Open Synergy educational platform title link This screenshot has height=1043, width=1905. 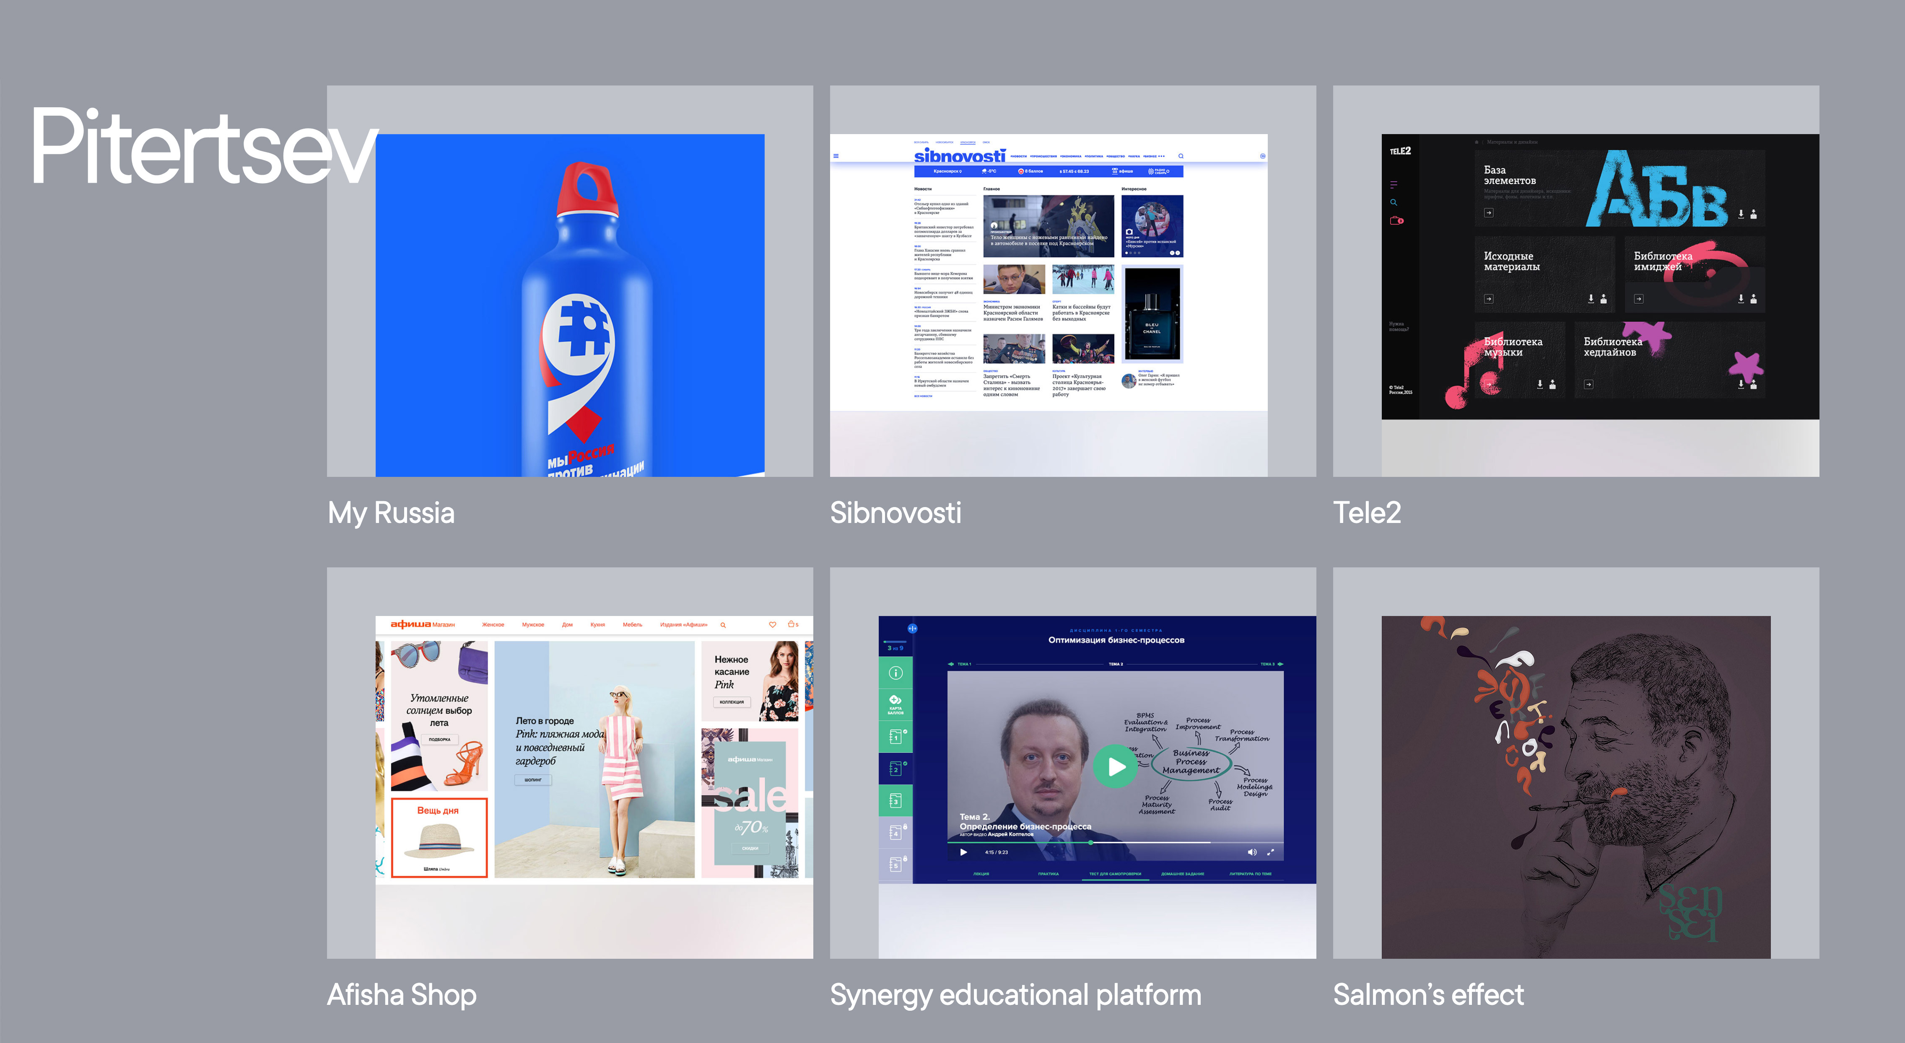(x=1015, y=995)
